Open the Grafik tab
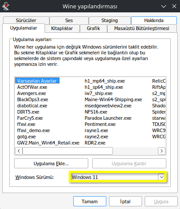The width and height of the screenshot is (180, 209). pos(93,28)
